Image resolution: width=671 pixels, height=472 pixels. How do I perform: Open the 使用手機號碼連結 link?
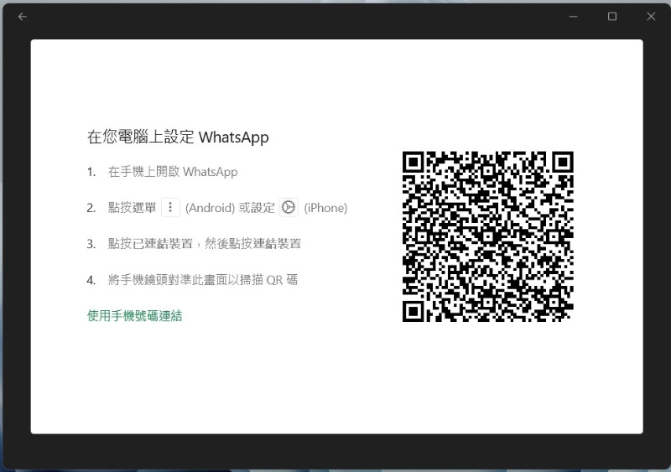click(135, 316)
